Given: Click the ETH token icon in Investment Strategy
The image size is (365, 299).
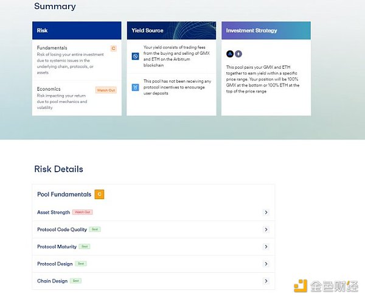Looking at the screenshot, I should (238, 54).
